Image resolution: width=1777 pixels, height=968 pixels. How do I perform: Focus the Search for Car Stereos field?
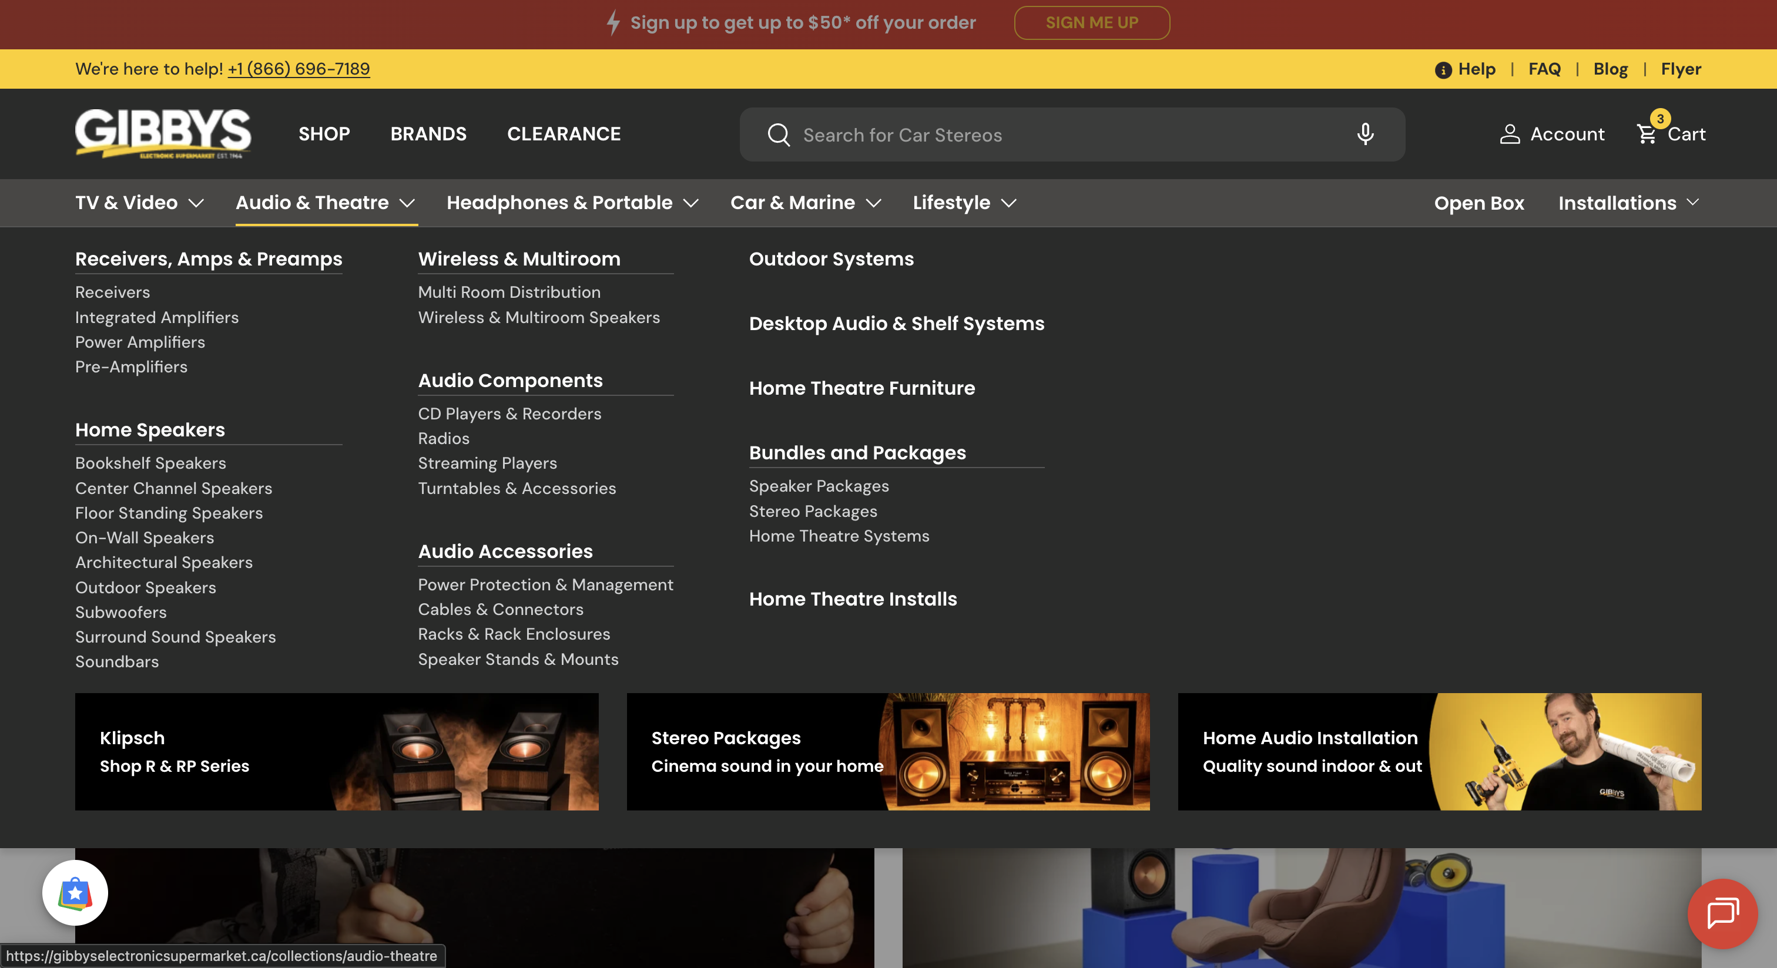click(1072, 135)
